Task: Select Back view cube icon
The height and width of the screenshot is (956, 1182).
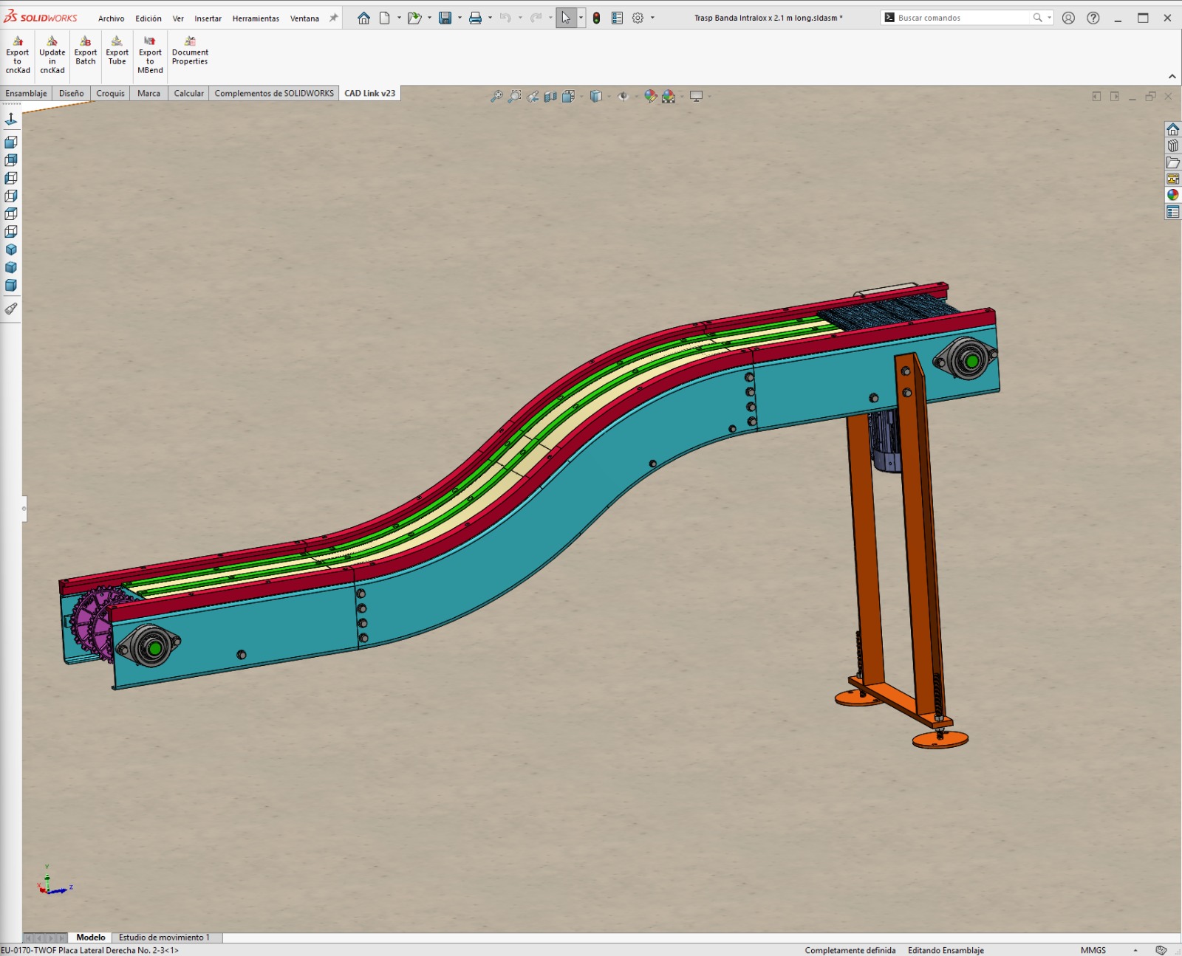Action: coord(11,159)
